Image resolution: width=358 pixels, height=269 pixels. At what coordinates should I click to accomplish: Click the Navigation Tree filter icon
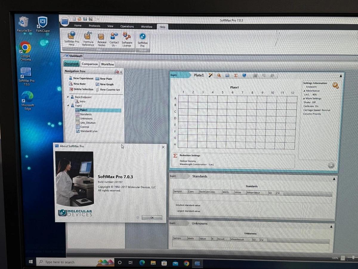(x=117, y=72)
